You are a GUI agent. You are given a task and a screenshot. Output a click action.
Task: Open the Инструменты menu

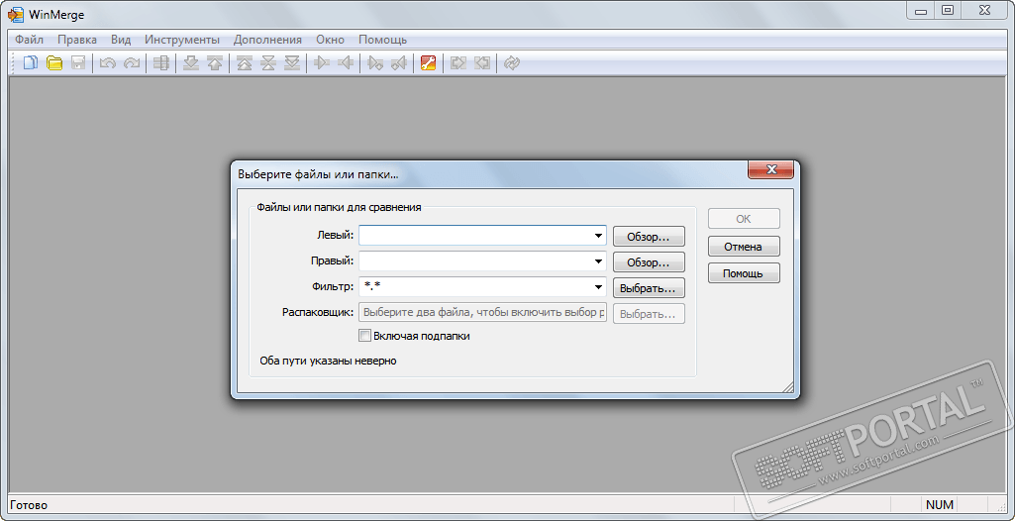(182, 40)
